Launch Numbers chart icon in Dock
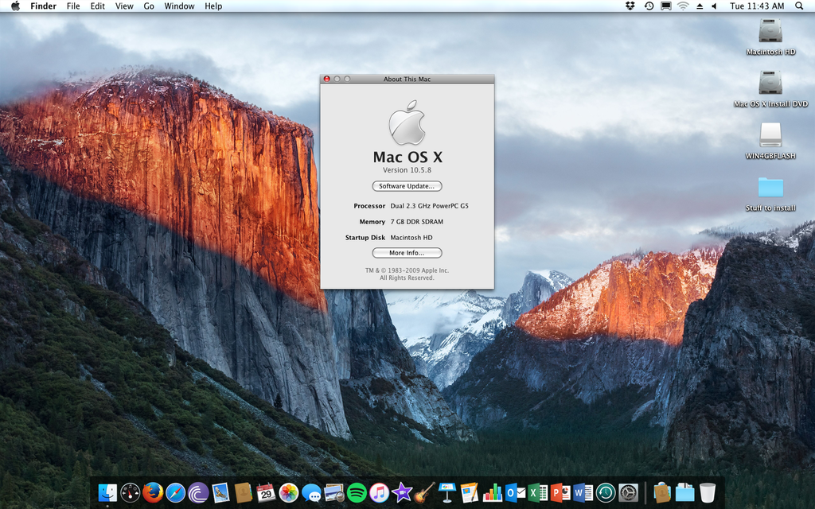The height and width of the screenshot is (509, 815). 492,492
